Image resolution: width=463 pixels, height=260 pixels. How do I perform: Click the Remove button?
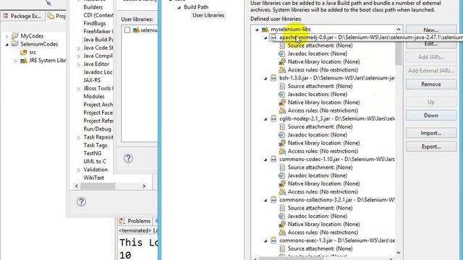click(x=431, y=84)
